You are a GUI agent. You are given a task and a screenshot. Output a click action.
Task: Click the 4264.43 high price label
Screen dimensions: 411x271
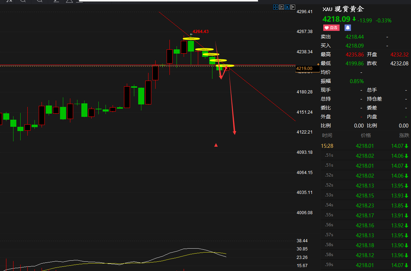(x=200, y=32)
